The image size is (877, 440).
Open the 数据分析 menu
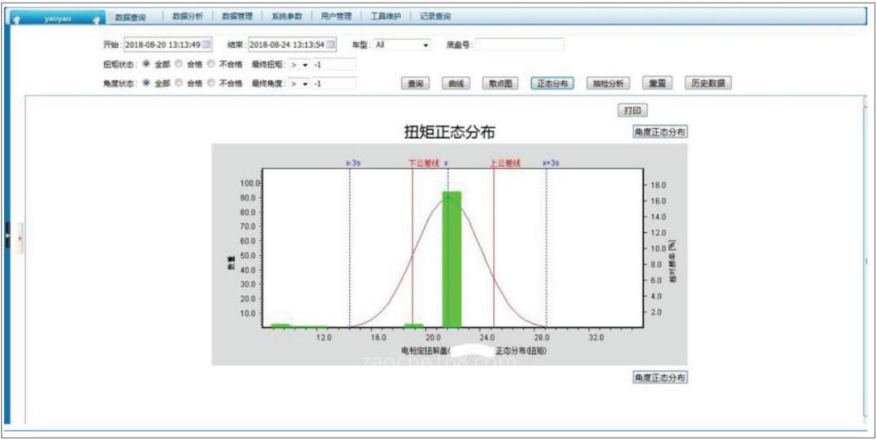[x=186, y=16]
